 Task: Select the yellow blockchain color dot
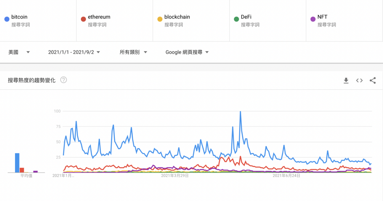[160, 19]
